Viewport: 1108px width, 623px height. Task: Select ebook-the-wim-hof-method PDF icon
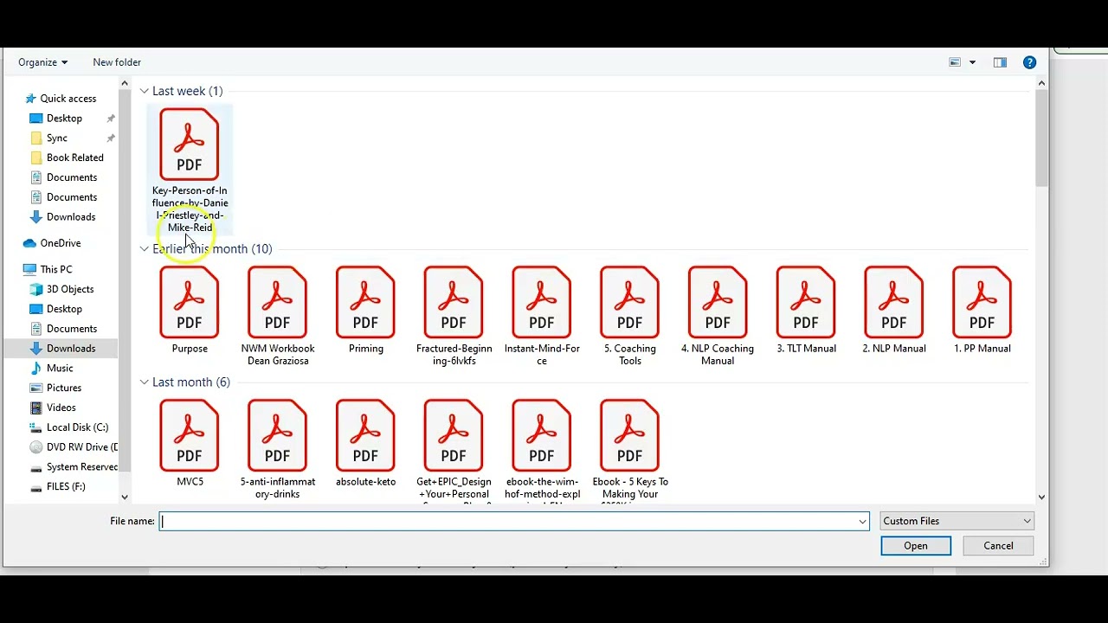click(542, 435)
